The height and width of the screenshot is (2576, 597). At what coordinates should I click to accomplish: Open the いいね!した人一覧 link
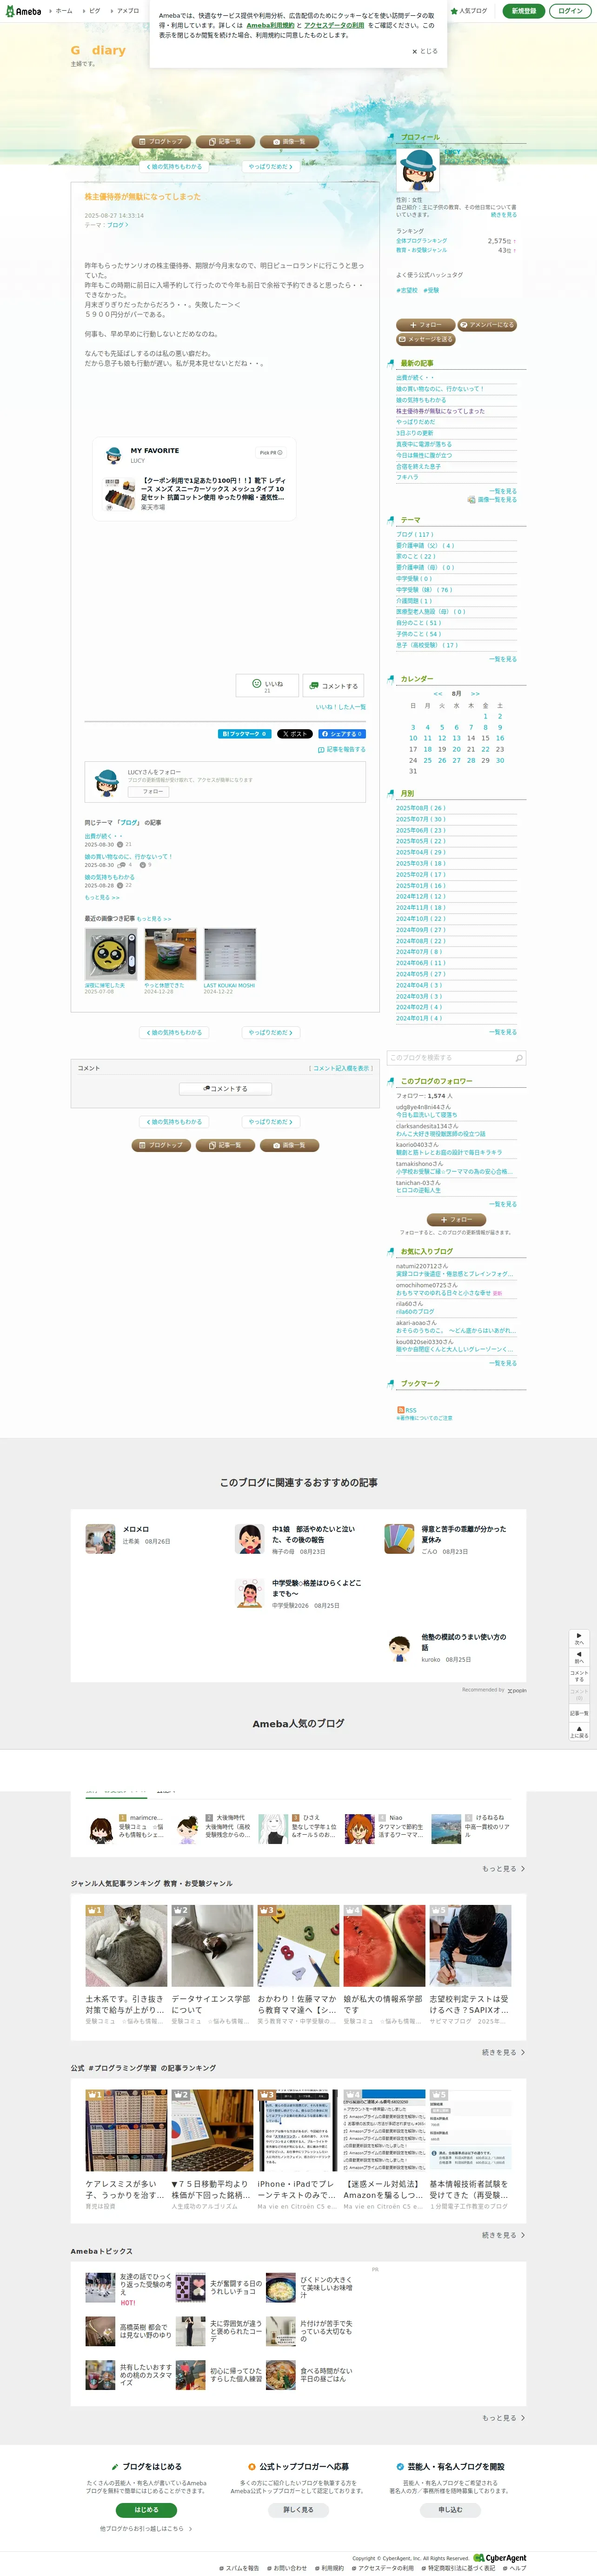pyautogui.click(x=341, y=707)
